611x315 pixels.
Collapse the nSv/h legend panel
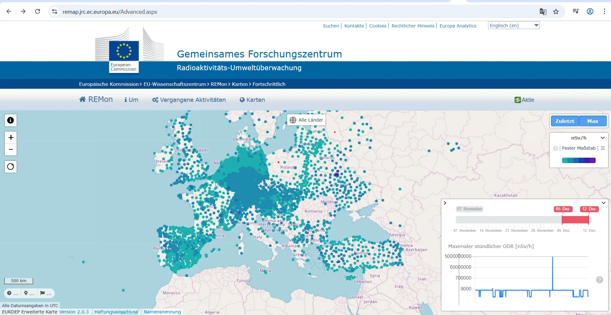click(x=602, y=138)
